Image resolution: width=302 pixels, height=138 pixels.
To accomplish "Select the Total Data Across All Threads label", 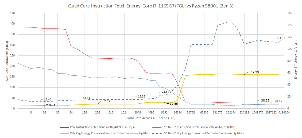I will click(x=151, y=118).
